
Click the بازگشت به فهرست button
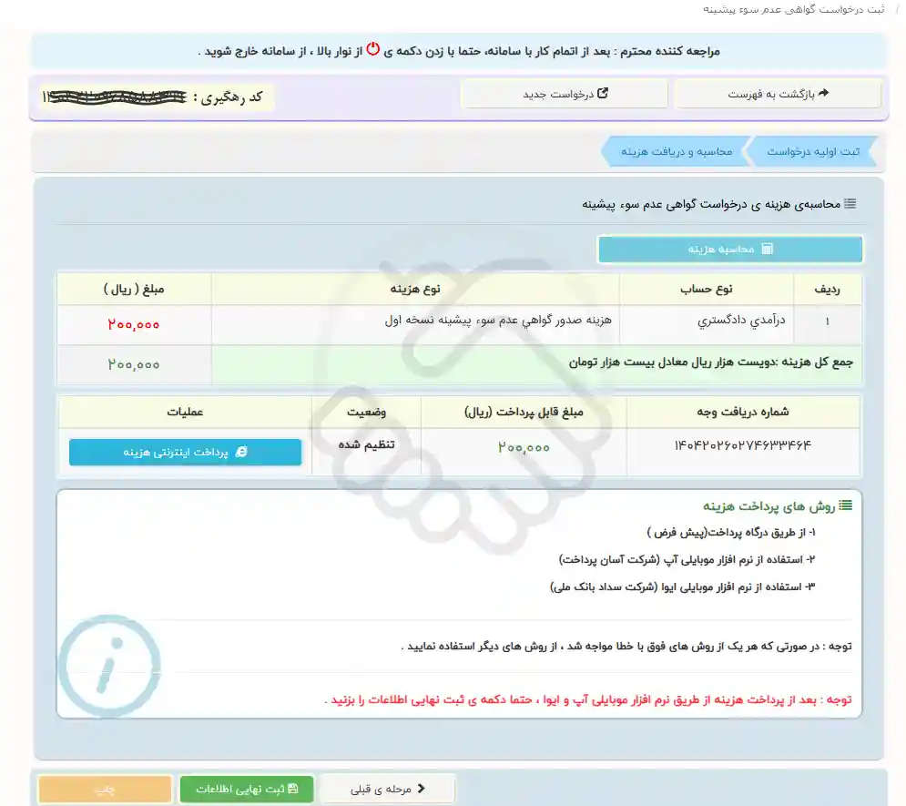[x=778, y=94]
